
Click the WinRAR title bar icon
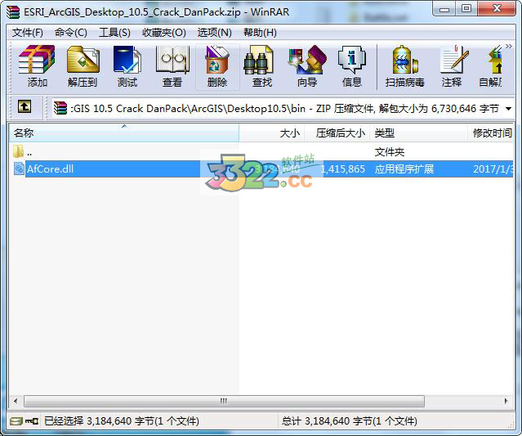(x=13, y=11)
